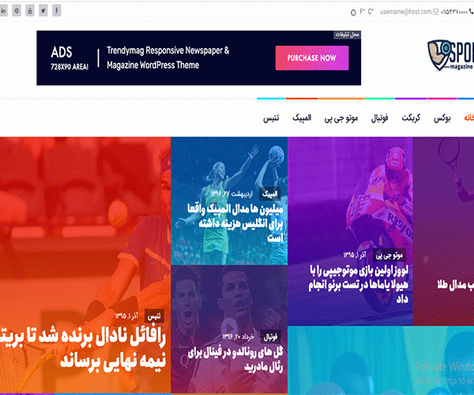The width and height of the screenshot is (474, 395).
Task: Open the موتو جی پی menu item
Action: tap(341, 118)
